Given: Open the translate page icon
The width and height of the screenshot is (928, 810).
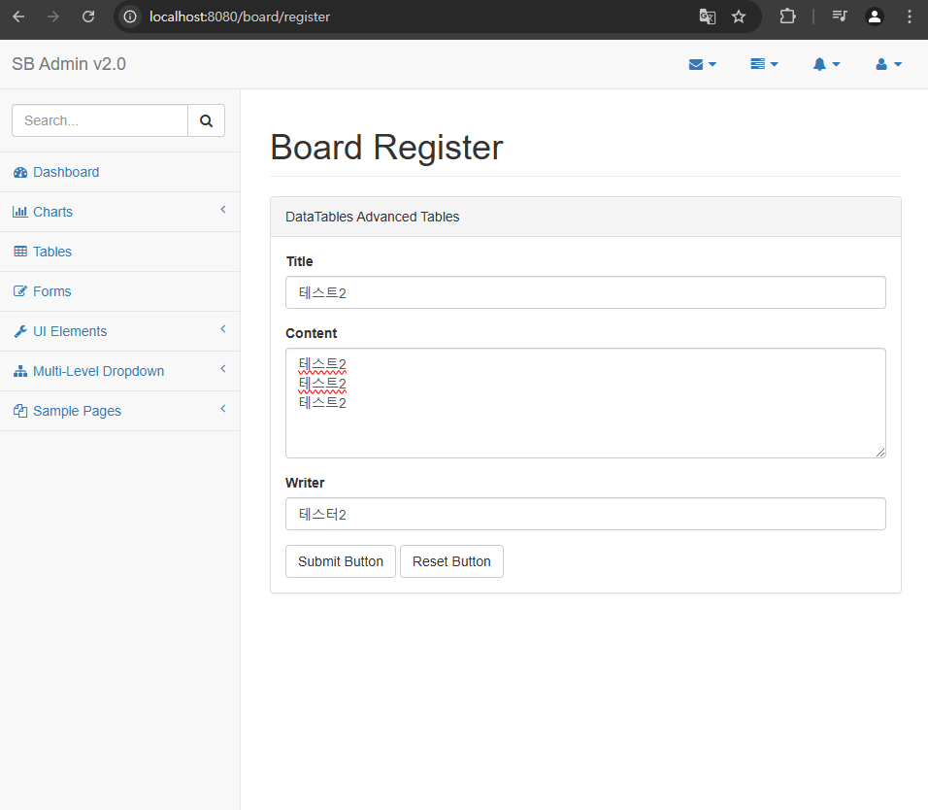Looking at the screenshot, I should (x=708, y=17).
